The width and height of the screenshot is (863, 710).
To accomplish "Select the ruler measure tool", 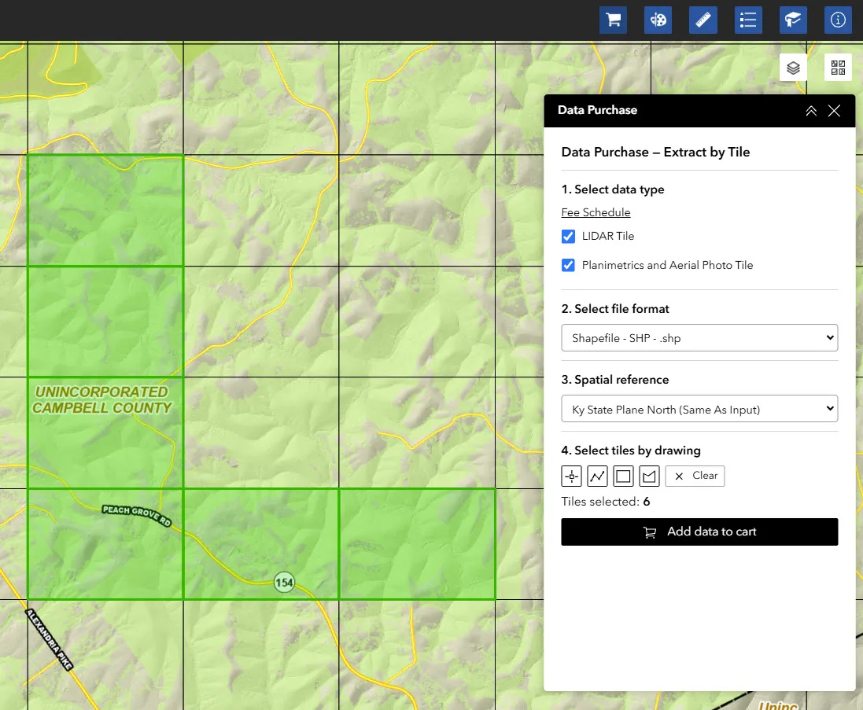I will point(703,20).
